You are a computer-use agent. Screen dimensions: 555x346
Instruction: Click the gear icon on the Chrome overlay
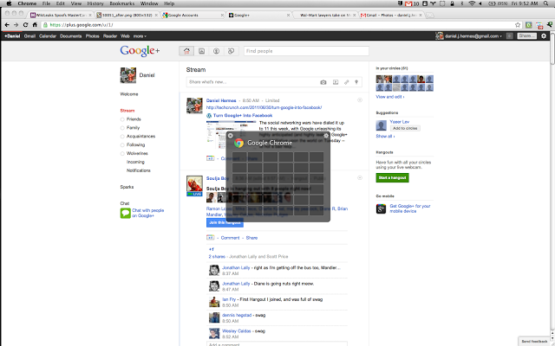(x=326, y=136)
